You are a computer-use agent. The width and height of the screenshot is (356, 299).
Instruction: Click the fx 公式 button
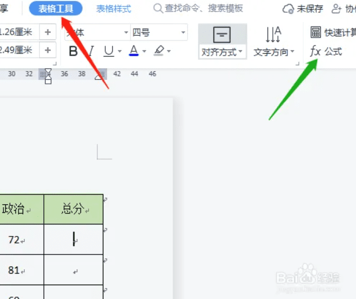326,51
